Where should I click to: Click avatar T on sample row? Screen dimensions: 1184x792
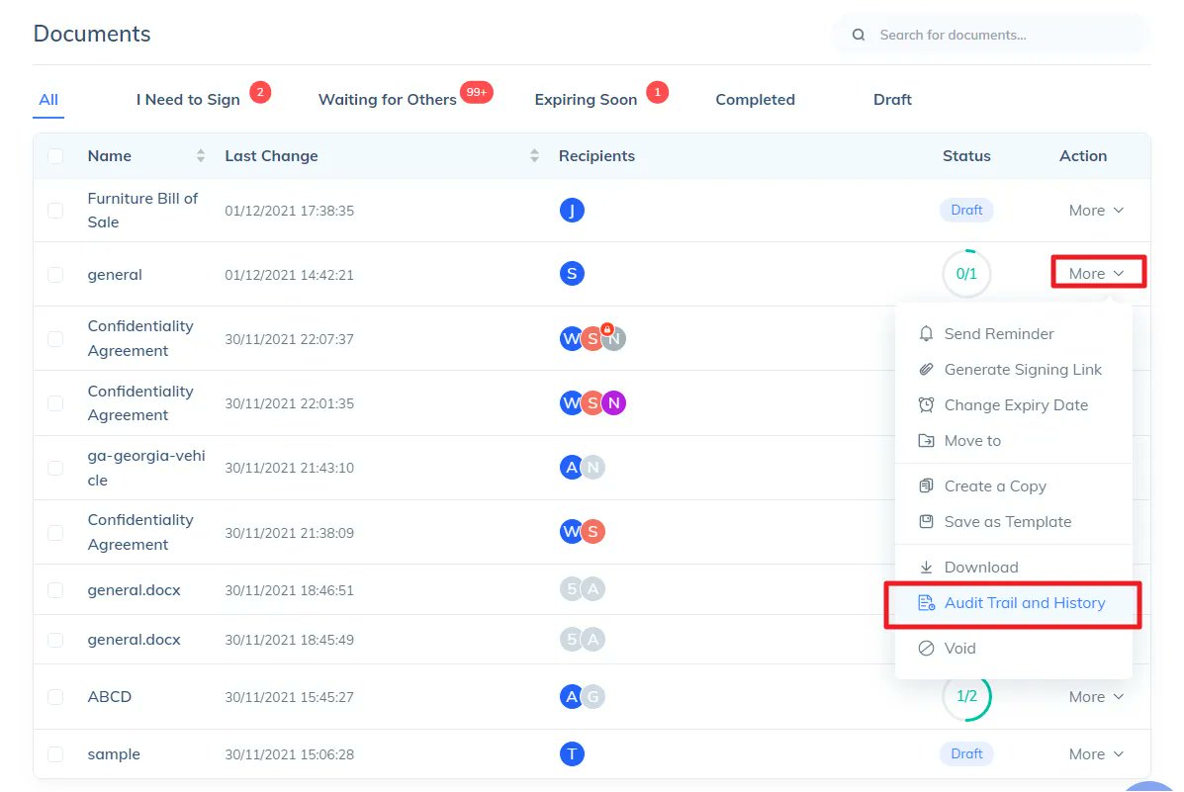[572, 753]
